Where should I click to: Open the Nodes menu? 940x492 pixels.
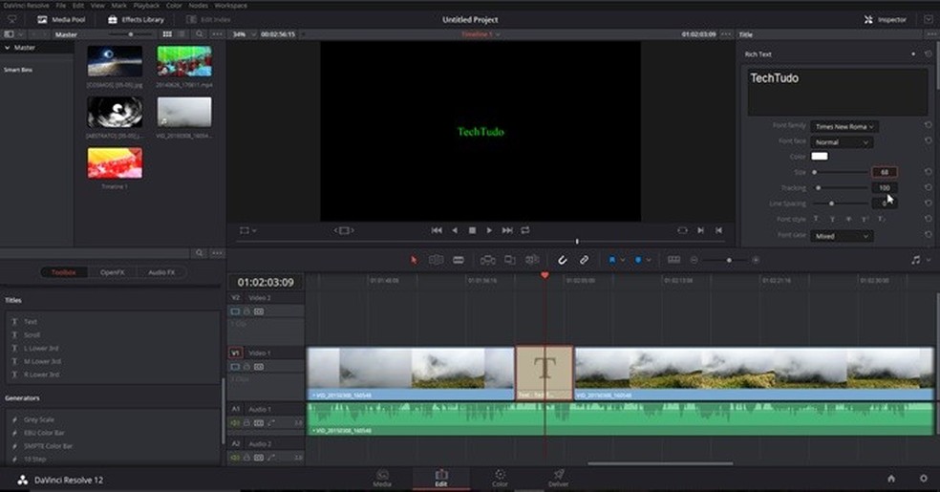[x=198, y=5]
